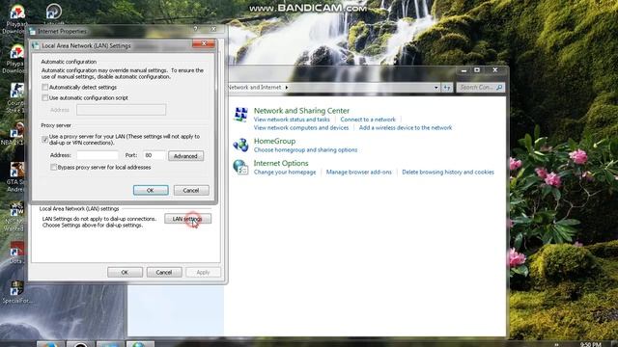Tick Use automatic configuration script

[x=45, y=97]
